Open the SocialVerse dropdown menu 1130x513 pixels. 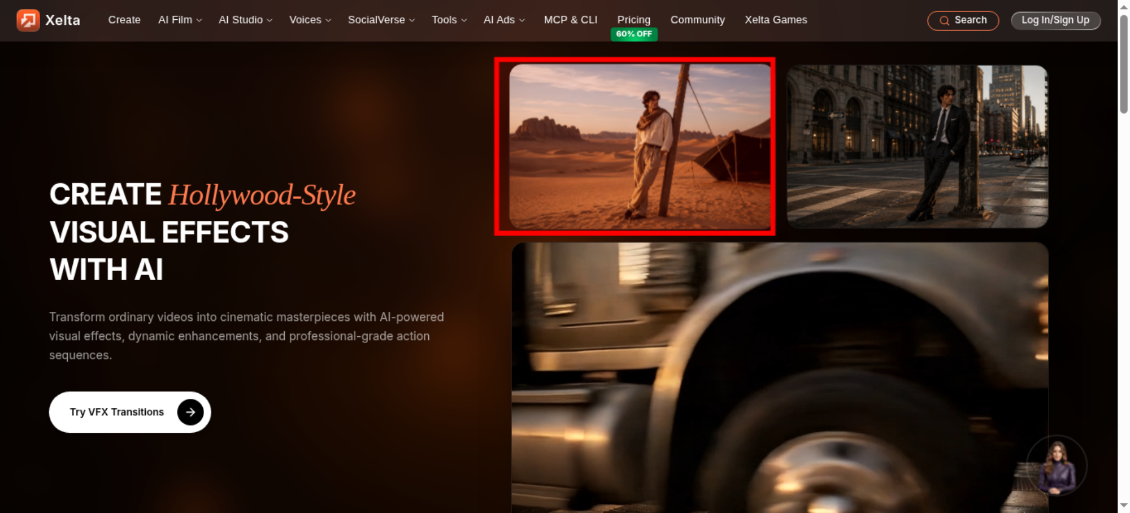tap(381, 20)
